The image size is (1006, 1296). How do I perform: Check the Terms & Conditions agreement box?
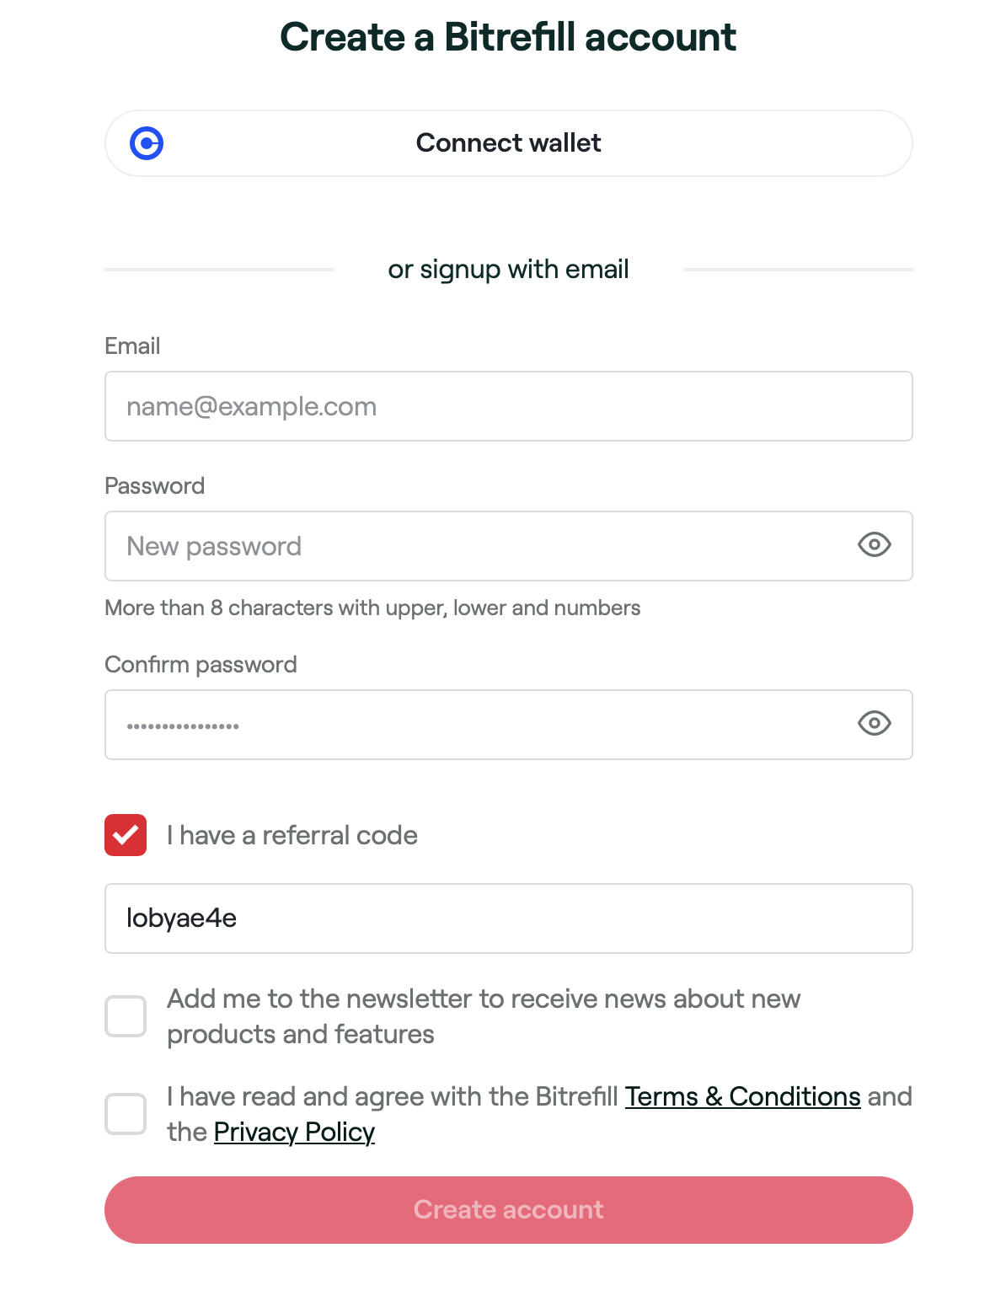[x=125, y=1114]
